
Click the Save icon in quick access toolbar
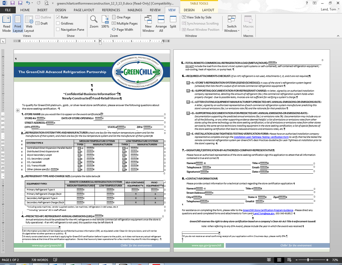(x=12, y=3)
